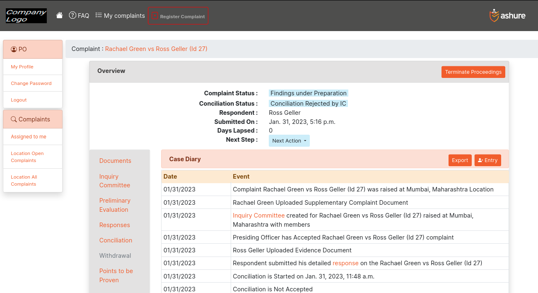Select 'Conciliation is Started' diary row
The height and width of the screenshot is (293, 538).
click(335, 276)
